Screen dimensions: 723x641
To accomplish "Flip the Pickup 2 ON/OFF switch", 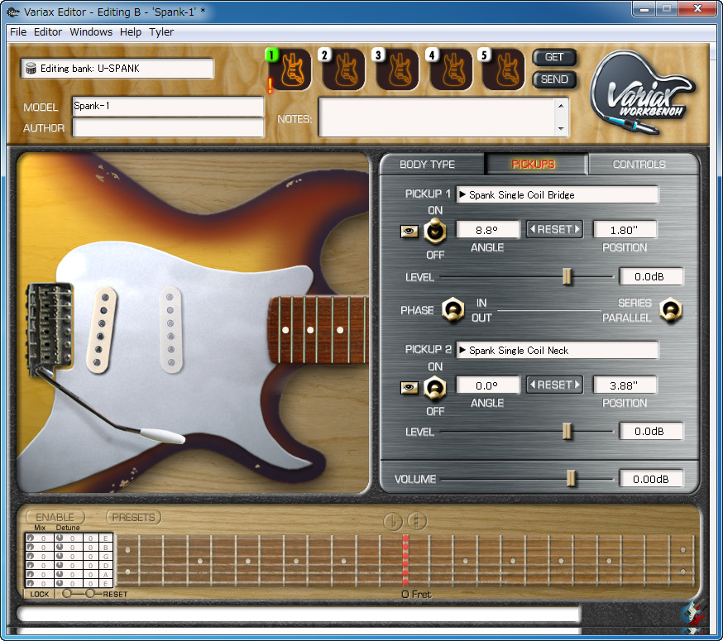I will (x=435, y=387).
